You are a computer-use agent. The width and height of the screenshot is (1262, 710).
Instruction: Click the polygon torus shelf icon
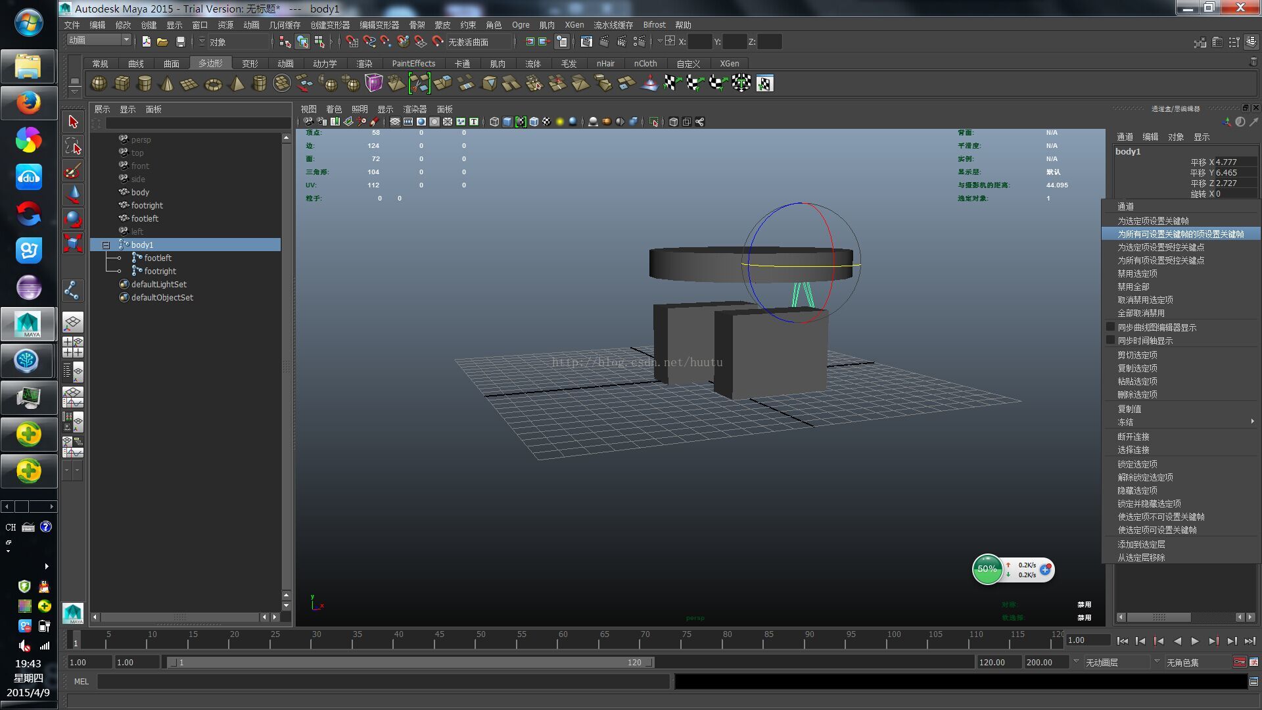tap(214, 84)
